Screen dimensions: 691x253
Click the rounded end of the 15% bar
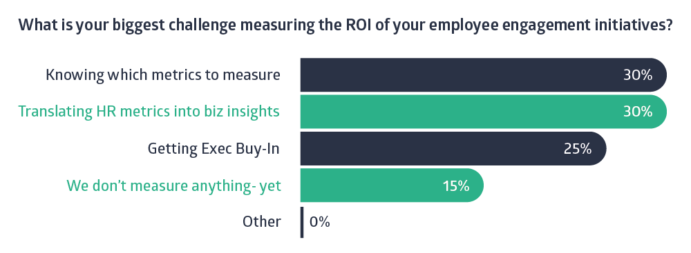point(476,185)
